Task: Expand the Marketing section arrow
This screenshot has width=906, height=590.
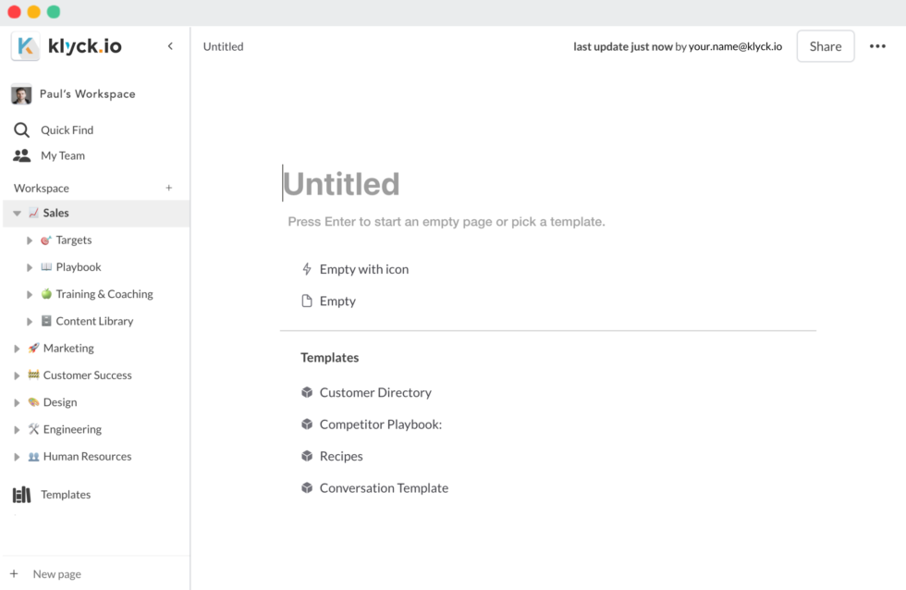Action: (x=17, y=349)
